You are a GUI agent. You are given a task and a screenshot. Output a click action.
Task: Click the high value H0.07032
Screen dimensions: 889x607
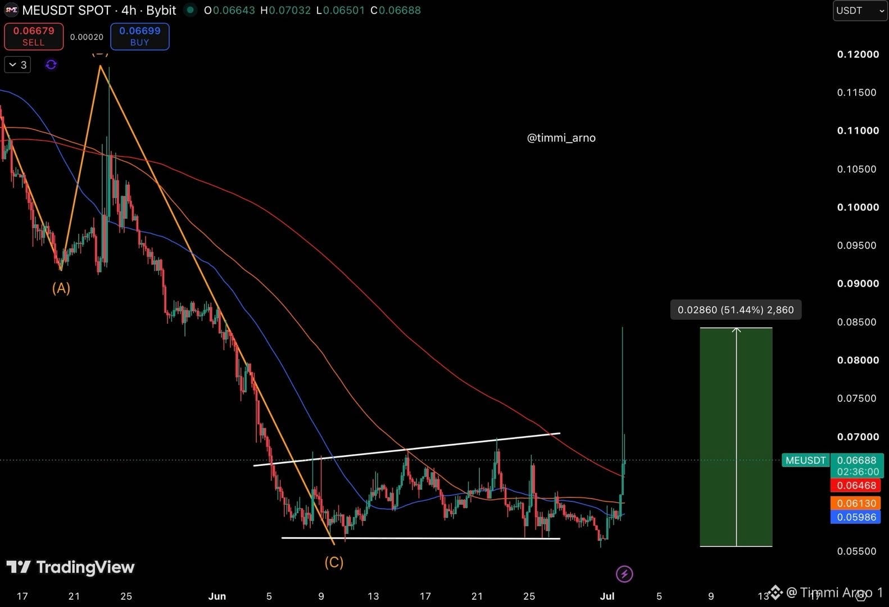[285, 10]
